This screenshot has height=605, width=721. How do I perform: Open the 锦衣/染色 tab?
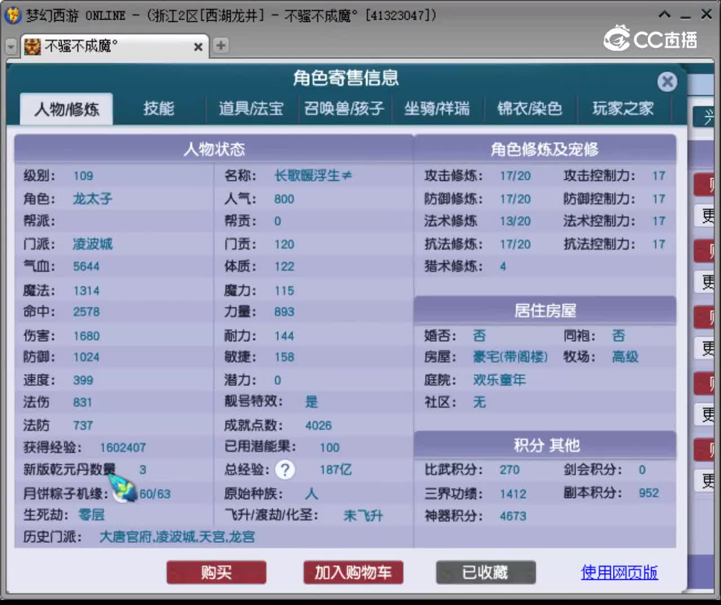click(530, 109)
